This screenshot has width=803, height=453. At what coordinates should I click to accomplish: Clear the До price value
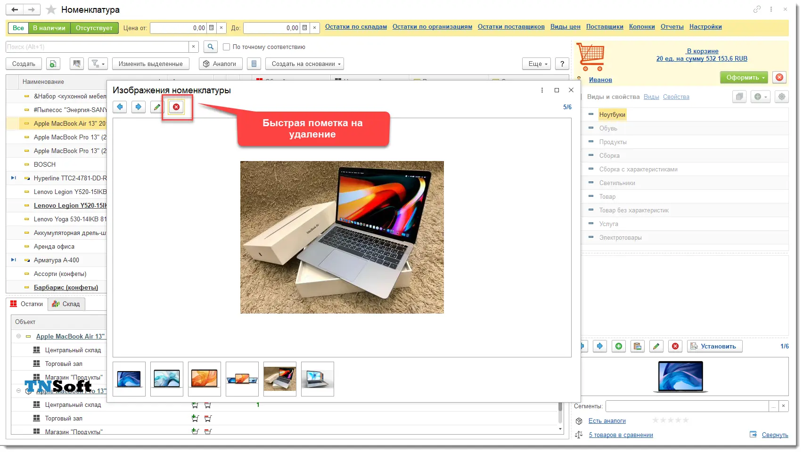tap(315, 28)
